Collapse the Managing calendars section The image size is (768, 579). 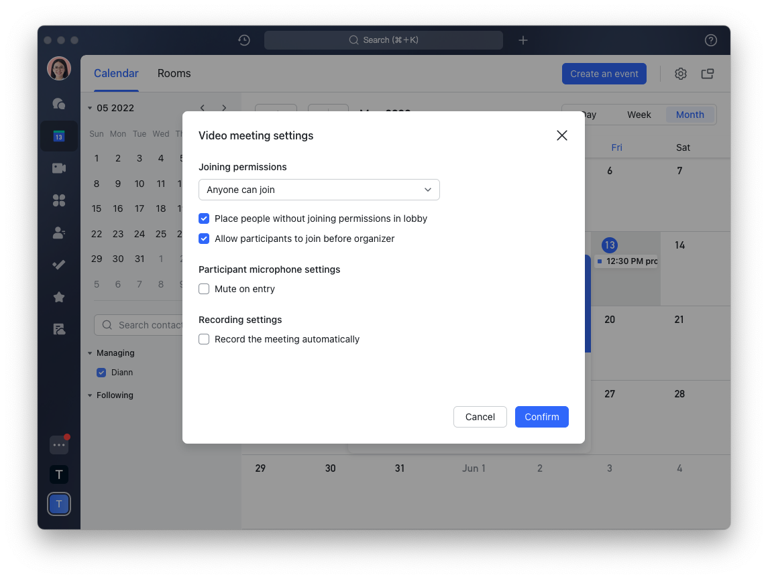pyautogui.click(x=91, y=353)
